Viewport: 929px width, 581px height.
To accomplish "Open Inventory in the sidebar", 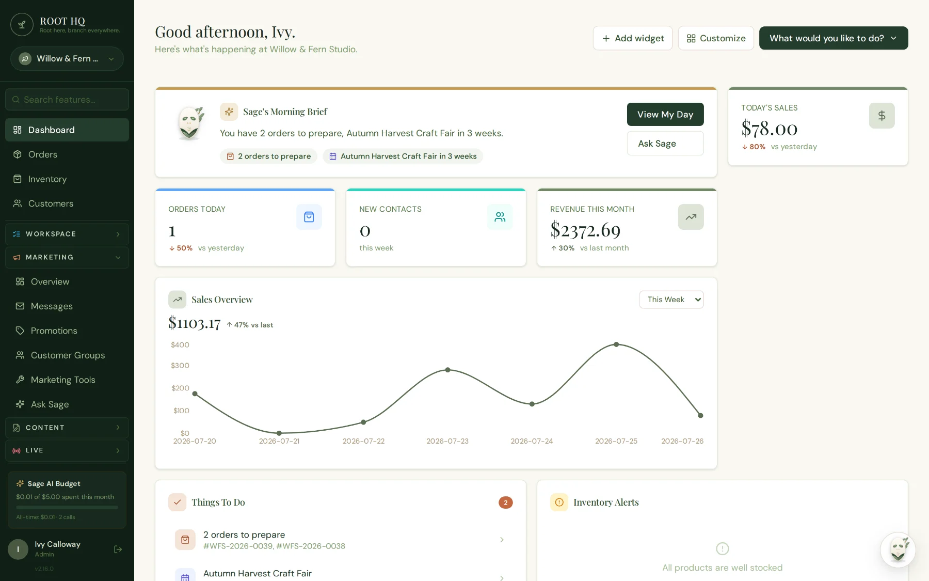I will 67,179.
